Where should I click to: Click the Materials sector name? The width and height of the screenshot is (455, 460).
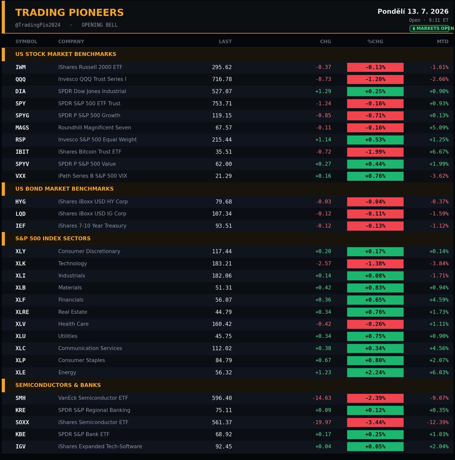point(70,288)
